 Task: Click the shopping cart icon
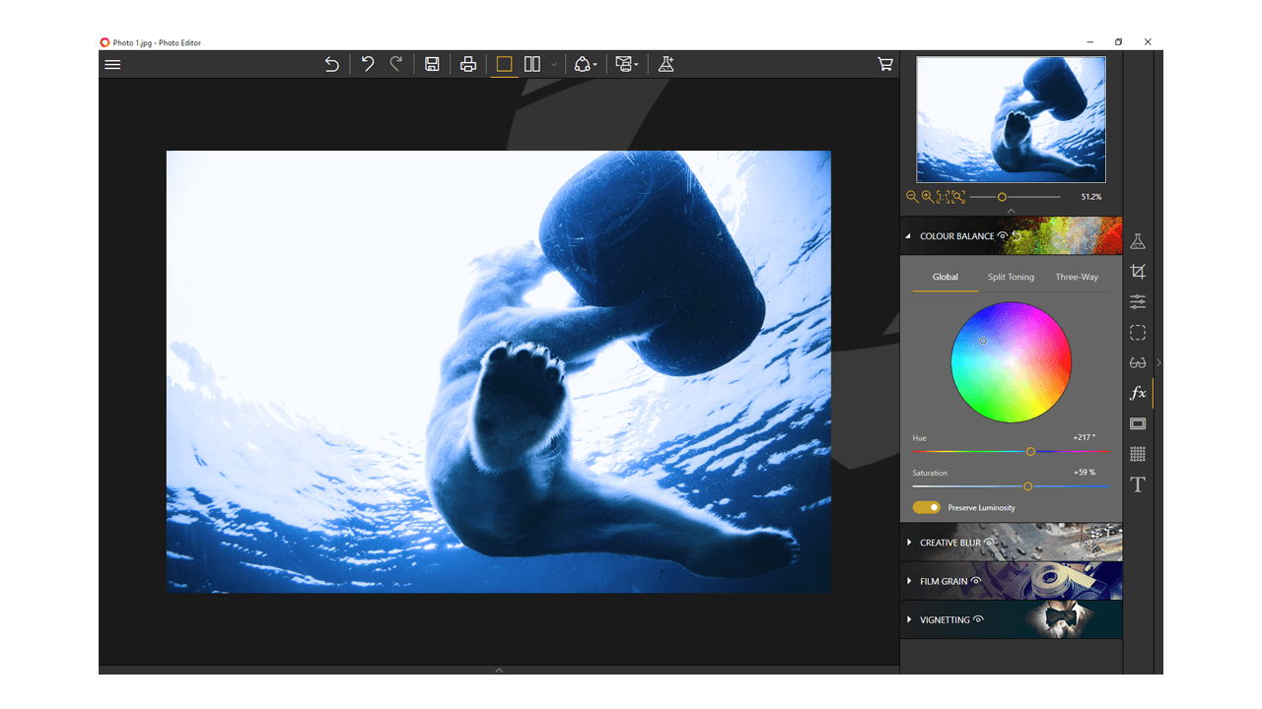click(884, 63)
